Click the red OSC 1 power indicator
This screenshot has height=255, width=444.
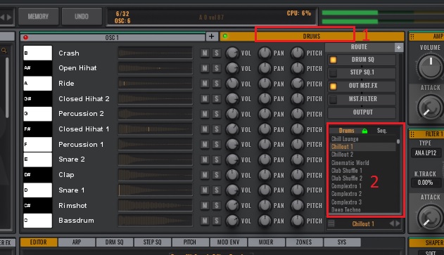click(26, 37)
